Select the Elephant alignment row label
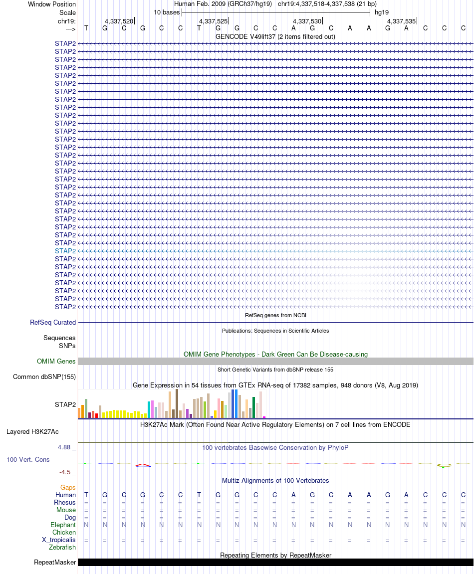 pos(63,525)
